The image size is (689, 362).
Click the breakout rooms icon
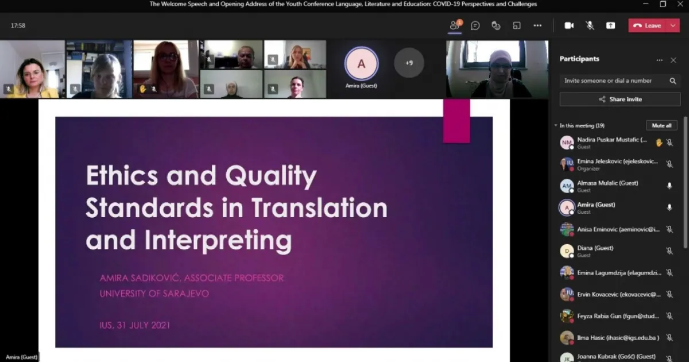tap(517, 25)
